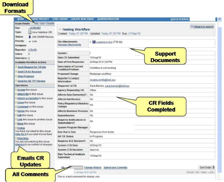Switch to the Change History tab
Image resolution: width=224 pixels, height=182 pixels.
tap(93, 167)
